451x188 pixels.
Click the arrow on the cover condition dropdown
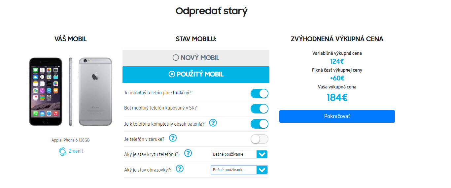pos(262,154)
